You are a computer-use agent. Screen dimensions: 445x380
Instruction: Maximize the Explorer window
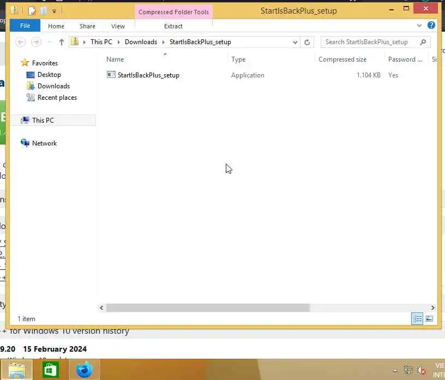[x=406, y=9]
